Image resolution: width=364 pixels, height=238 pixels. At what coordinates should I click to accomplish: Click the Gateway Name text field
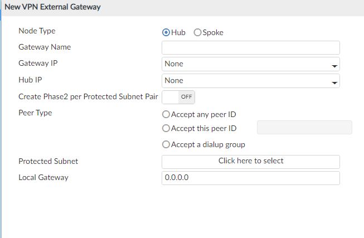pyautogui.click(x=250, y=47)
